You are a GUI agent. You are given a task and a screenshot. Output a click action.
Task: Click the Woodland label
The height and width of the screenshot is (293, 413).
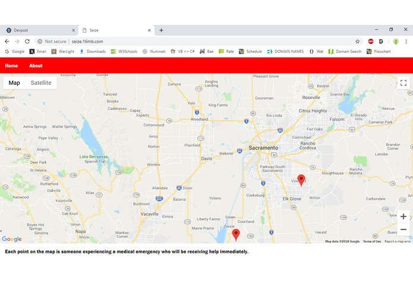[200, 119]
